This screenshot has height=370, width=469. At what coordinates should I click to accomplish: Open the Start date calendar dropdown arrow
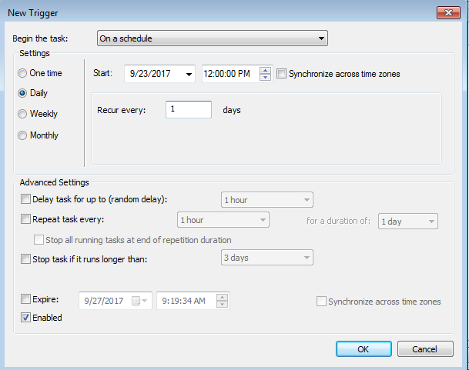pos(189,74)
